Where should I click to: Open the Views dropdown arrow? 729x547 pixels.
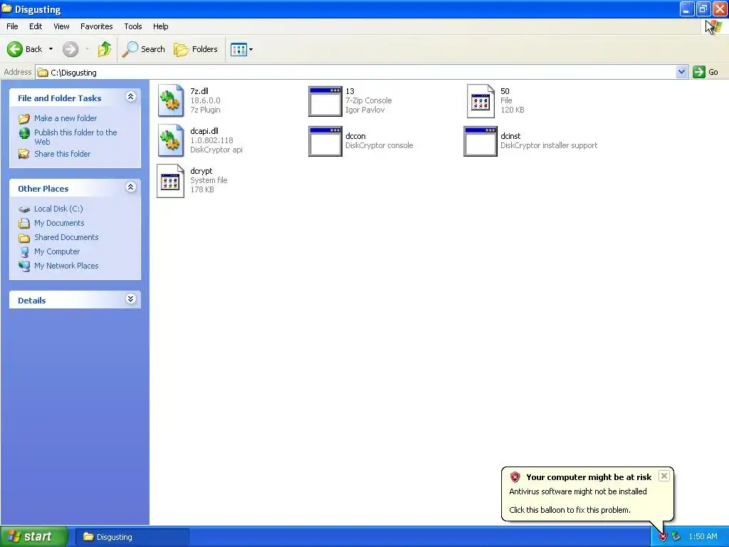point(251,49)
